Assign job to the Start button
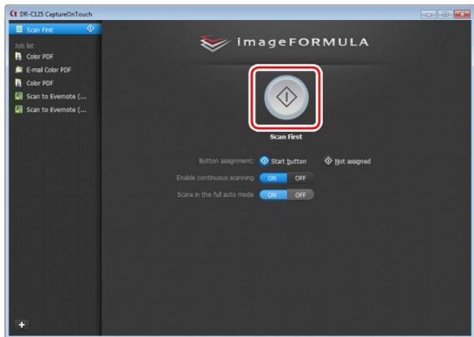The image size is (474, 337). (x=283, y=161)
